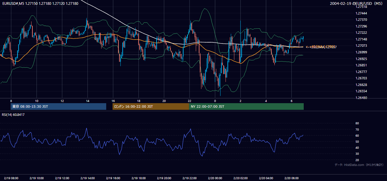Image resolution: width=387 pixels, height=181 pixels.
Task: Click the hour tick '10' under price chart
Action: click(36, 101)
